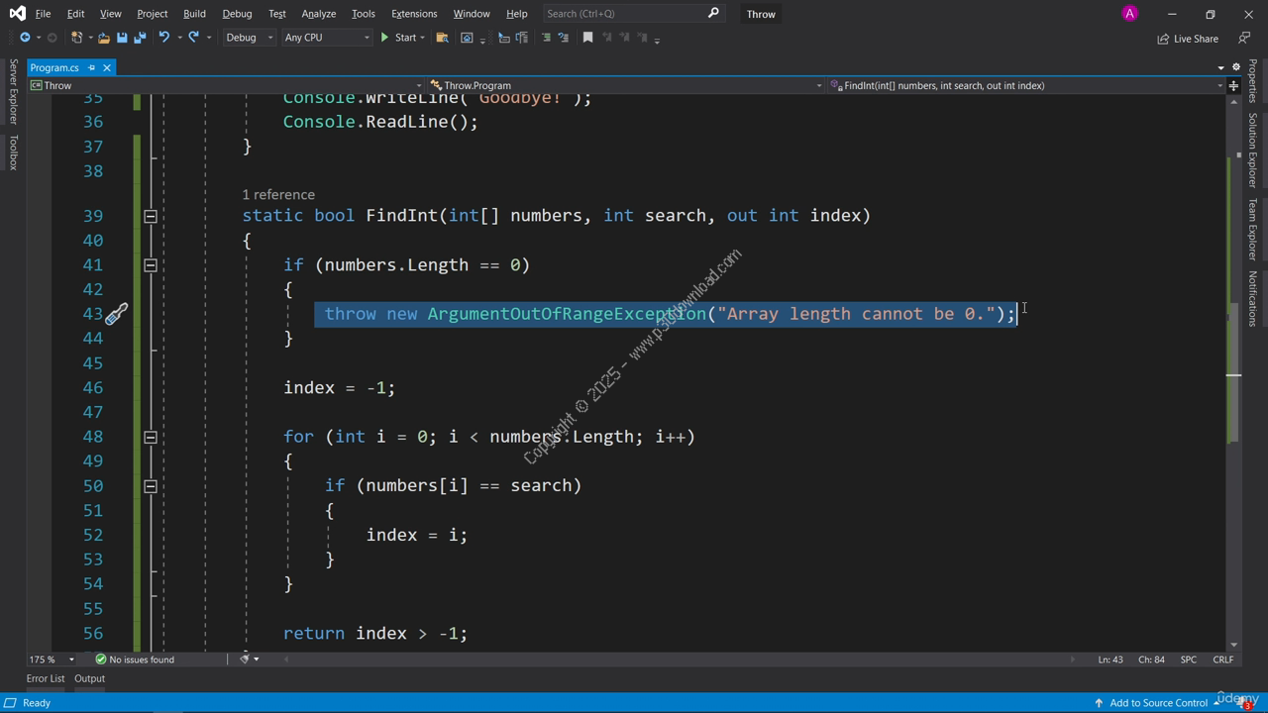Click the Visual Studio logo icon
The height and width of the screenshot is (713, 1268).
[x=17, y=13]
